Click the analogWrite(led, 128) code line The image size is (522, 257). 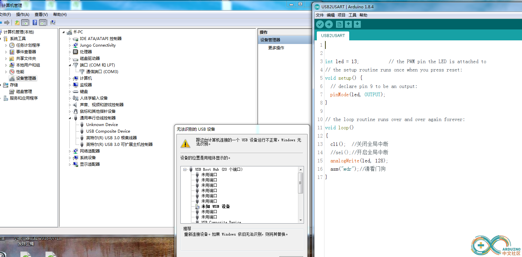(359, 161)
